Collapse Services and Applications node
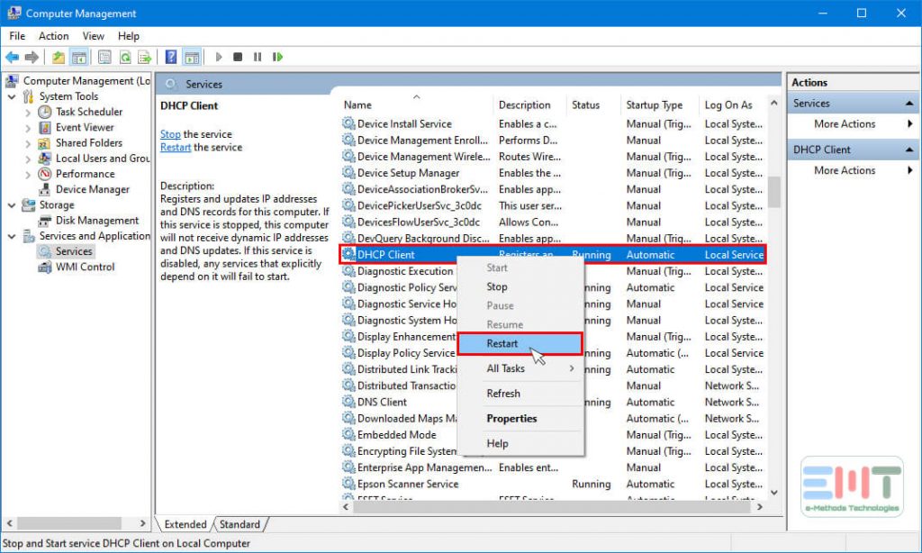The height and width of the screenshot is (553, 922). click(12, 237)
